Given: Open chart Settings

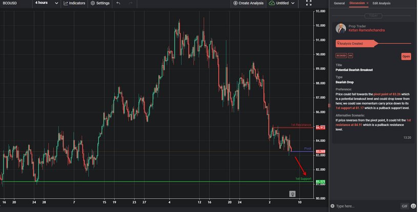Looking at the screenshot, I should click(100, 3).
